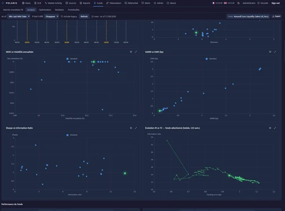The image size is (285, 211).
Task: Click the VaR99 vs ES99 (bp) title
Action: [154, 52]
